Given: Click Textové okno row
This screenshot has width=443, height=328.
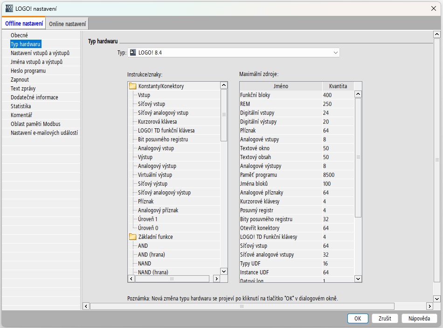Looking at the screenshot, I should pos(297,148).
